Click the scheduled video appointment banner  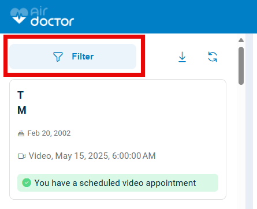pyautogui.click(x=118, y=183)
